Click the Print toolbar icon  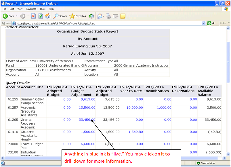[x=108, y=16]
